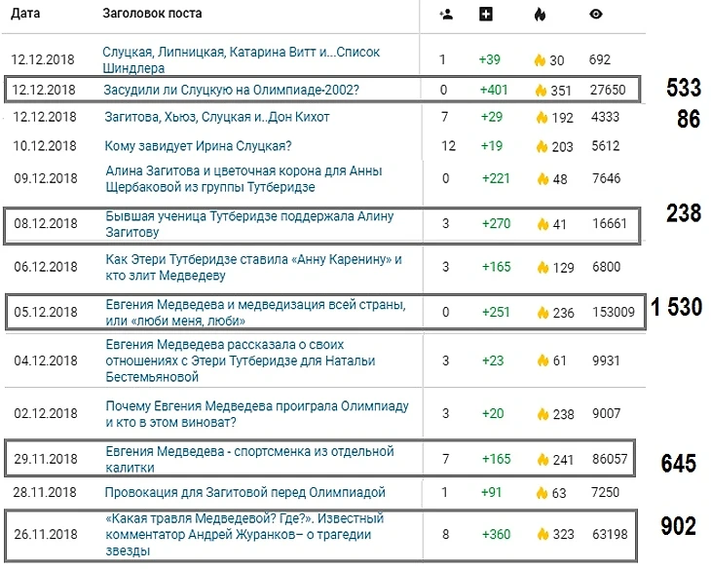Click flame icon next to 323 value

542,535
